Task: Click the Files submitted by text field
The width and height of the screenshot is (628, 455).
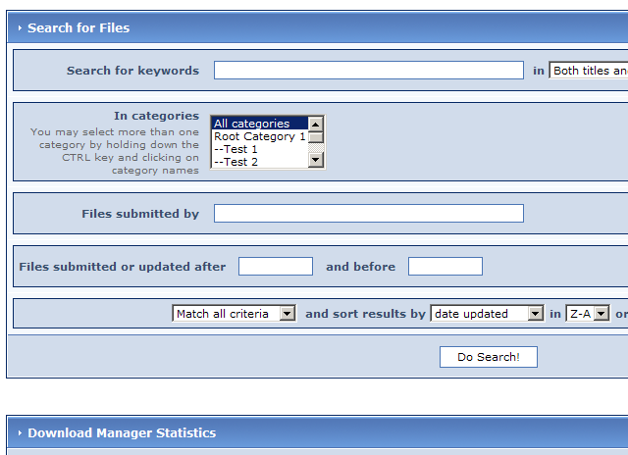Action: coord(369,214)
